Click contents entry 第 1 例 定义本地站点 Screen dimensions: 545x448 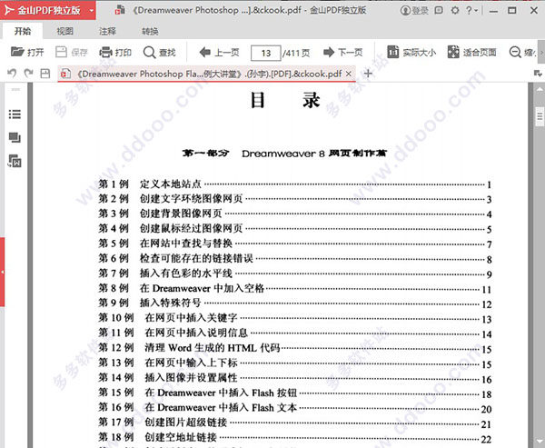click(294, 184)
